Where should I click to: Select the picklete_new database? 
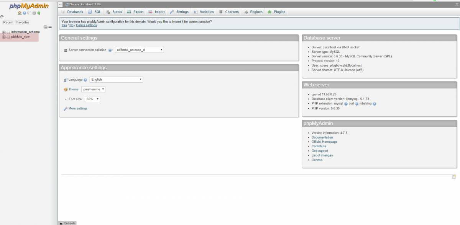tap(20, 37)
